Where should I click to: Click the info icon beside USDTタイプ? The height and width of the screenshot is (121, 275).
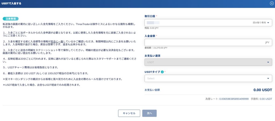pos(162,72)
